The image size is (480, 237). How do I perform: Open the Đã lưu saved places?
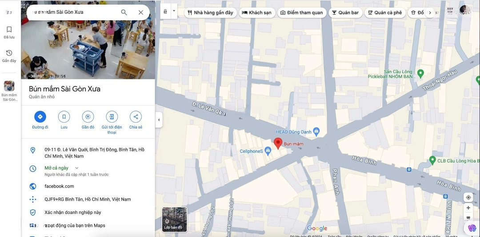pyautogui.click(x=9, y=32)
